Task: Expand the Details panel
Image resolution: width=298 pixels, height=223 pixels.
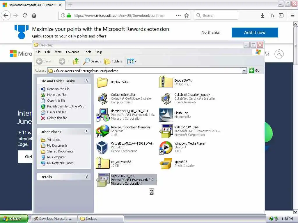Action: (86, 177)
